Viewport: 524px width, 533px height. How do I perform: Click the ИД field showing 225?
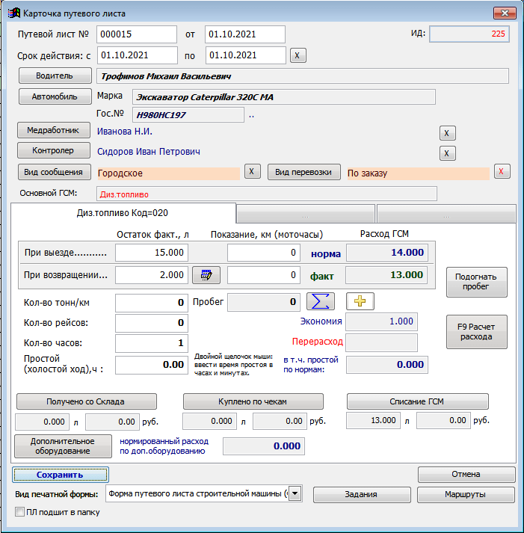[469, 34]
